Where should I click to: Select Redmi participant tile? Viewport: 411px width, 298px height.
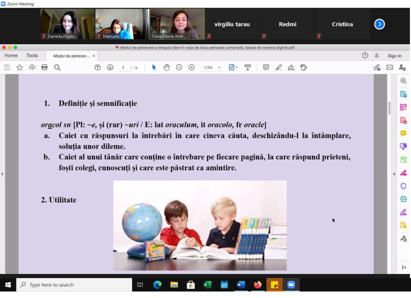(x=287, y=24)
